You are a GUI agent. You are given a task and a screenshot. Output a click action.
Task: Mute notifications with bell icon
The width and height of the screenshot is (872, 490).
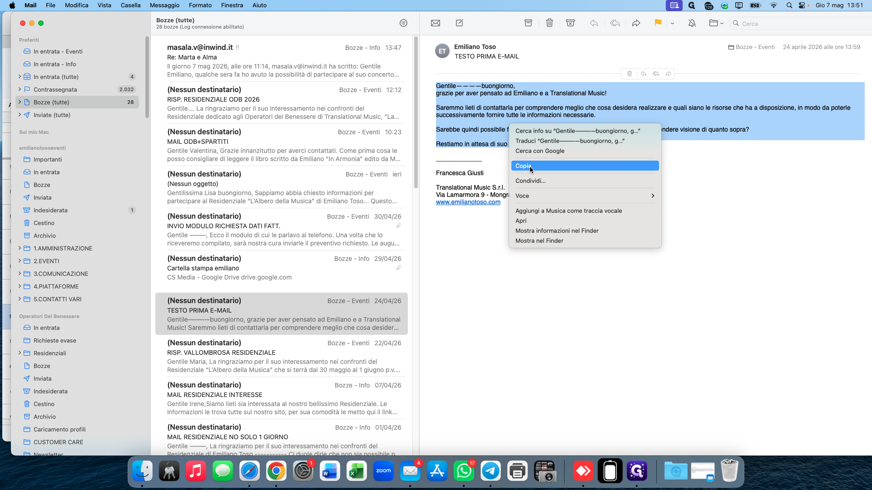(x=692, y=23)
